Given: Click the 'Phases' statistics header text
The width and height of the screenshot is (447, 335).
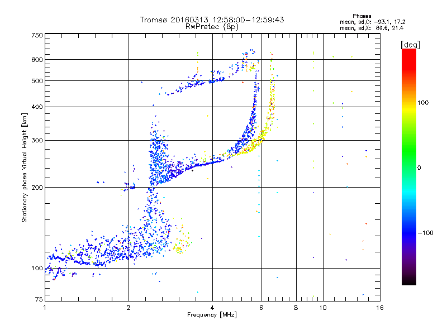Looking at the screenshot, I should pos(362,16).
